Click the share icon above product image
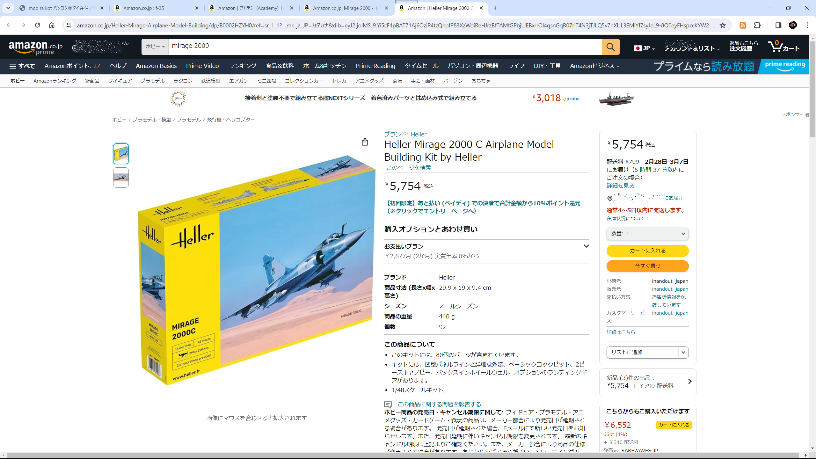Image resolution: width=816 pixels, height=459 pixels. [x=365, y=142]
